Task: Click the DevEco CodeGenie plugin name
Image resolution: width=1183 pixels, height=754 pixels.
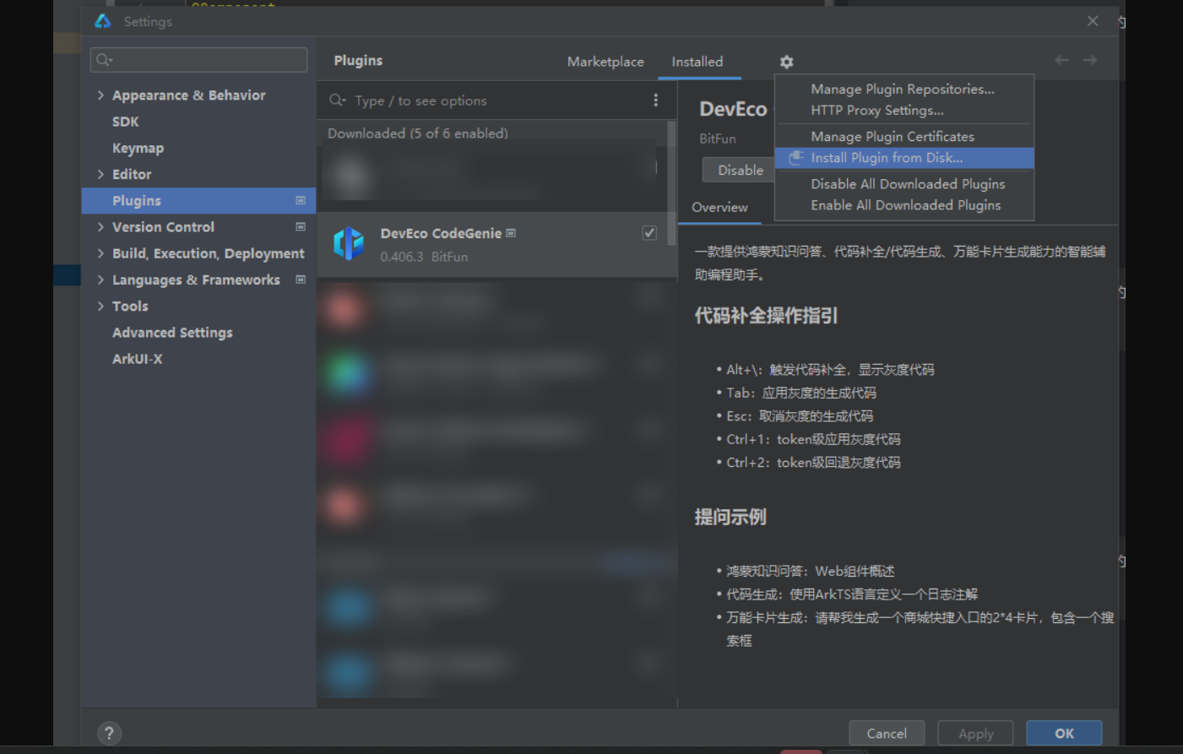Action: pyautogui.click(x=441, y=233)
